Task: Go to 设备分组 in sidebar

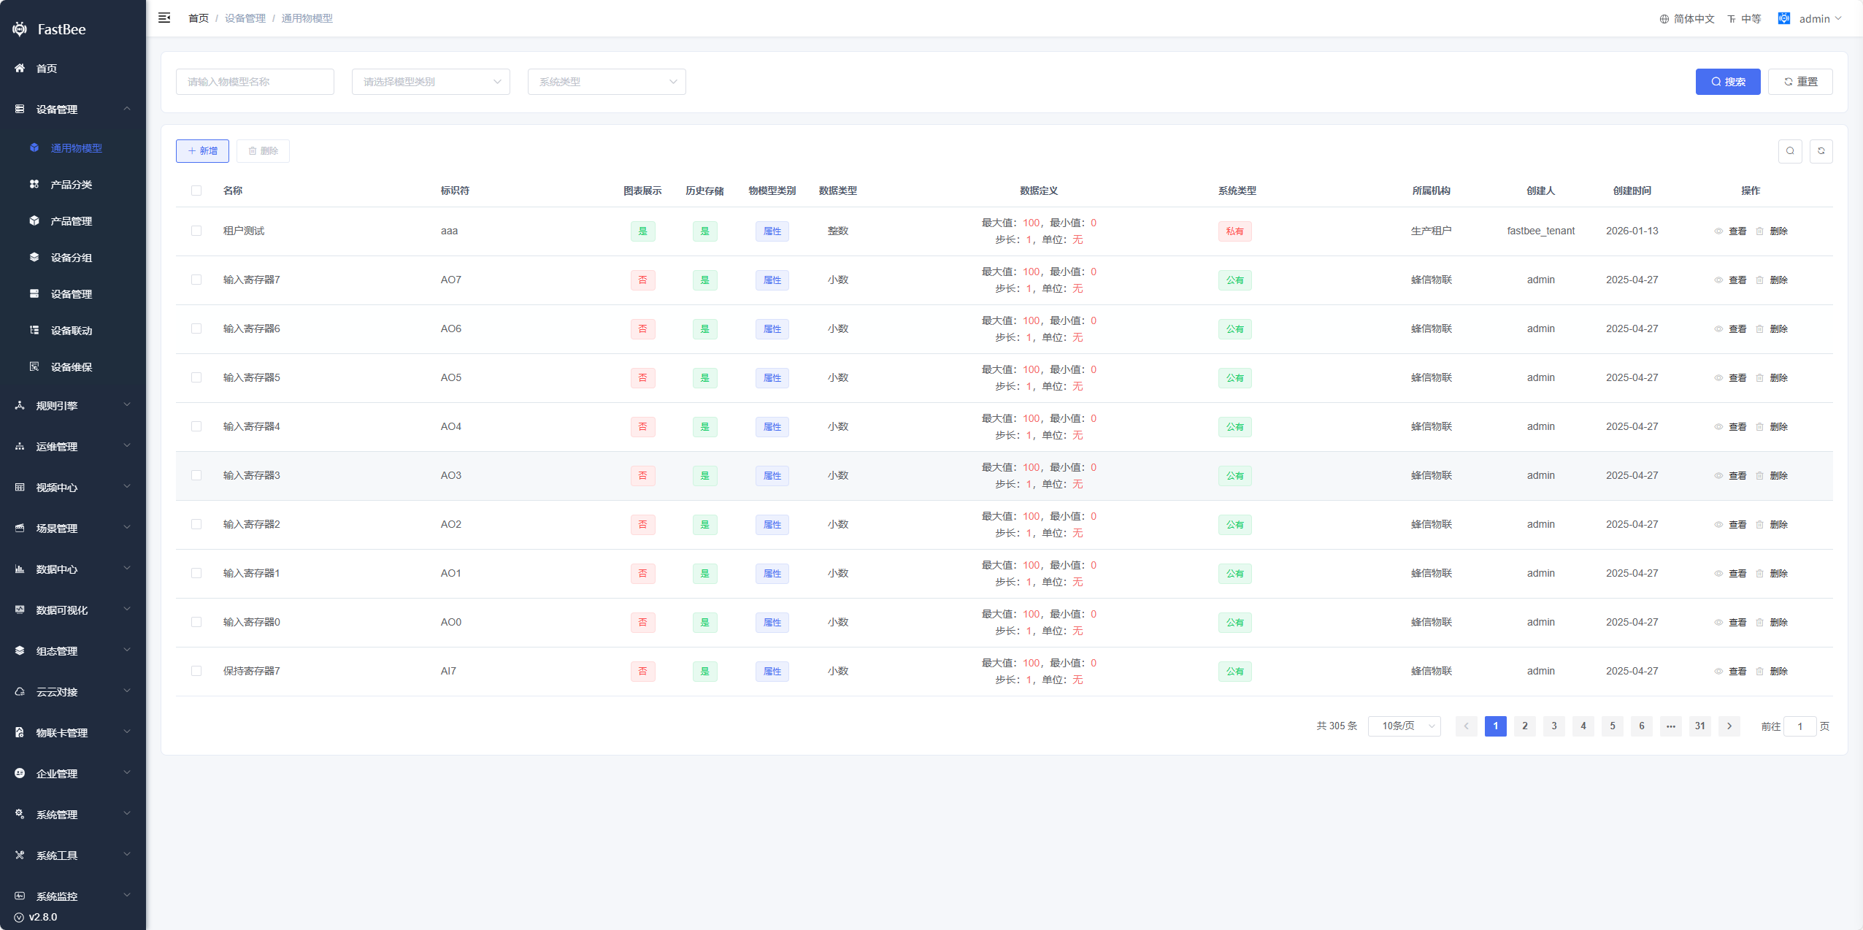Action: pos(71,258)
